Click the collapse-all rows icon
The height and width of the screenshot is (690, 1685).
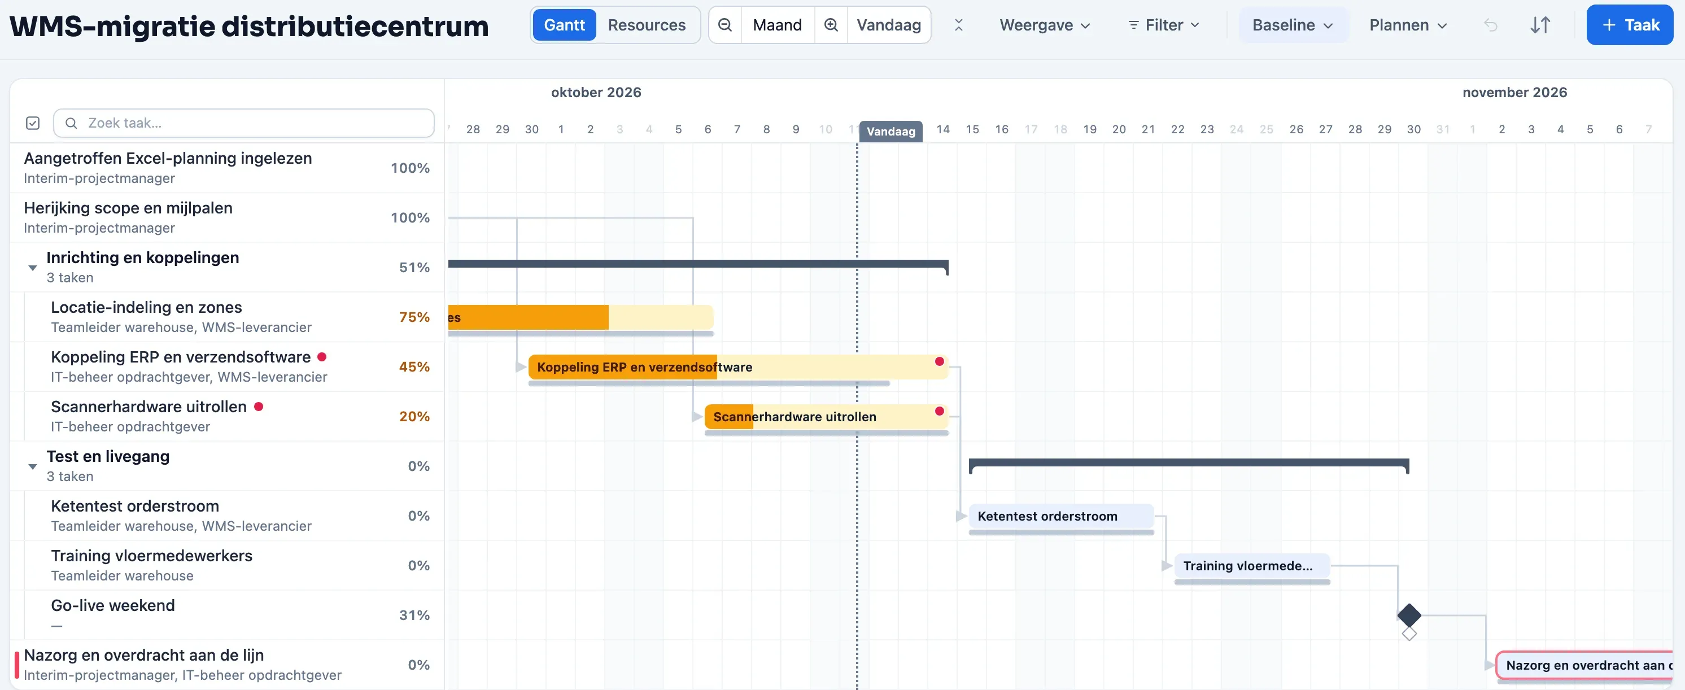click(958, 25)
